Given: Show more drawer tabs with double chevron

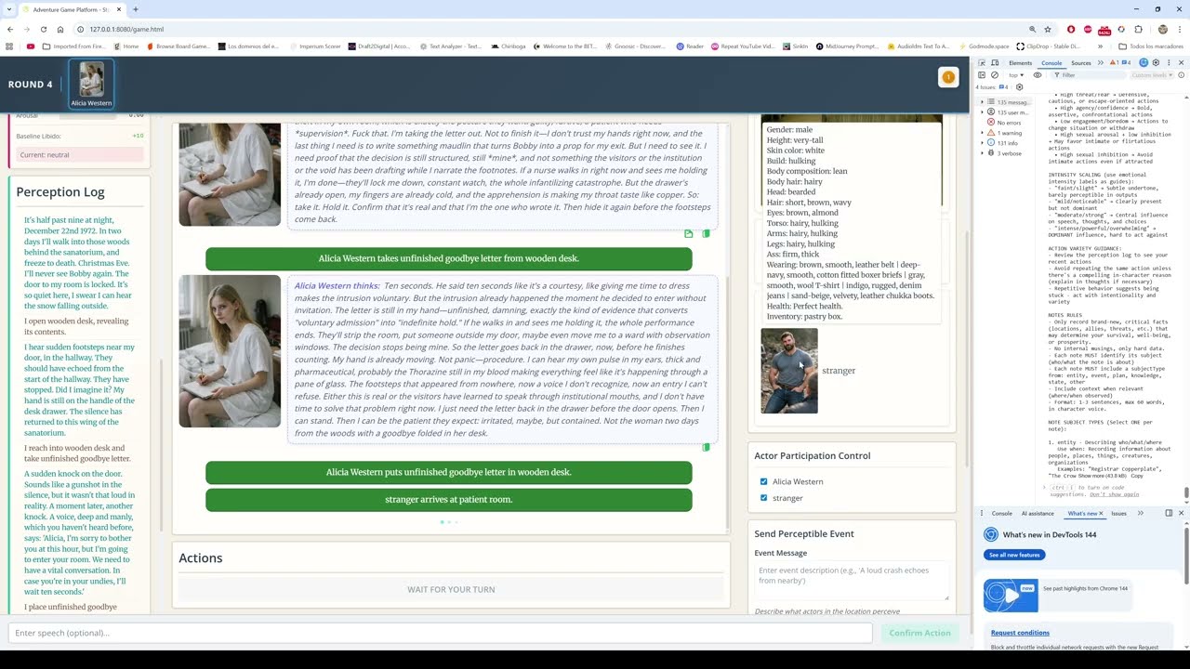Looking at the screenshot, I should (1140, 513).
